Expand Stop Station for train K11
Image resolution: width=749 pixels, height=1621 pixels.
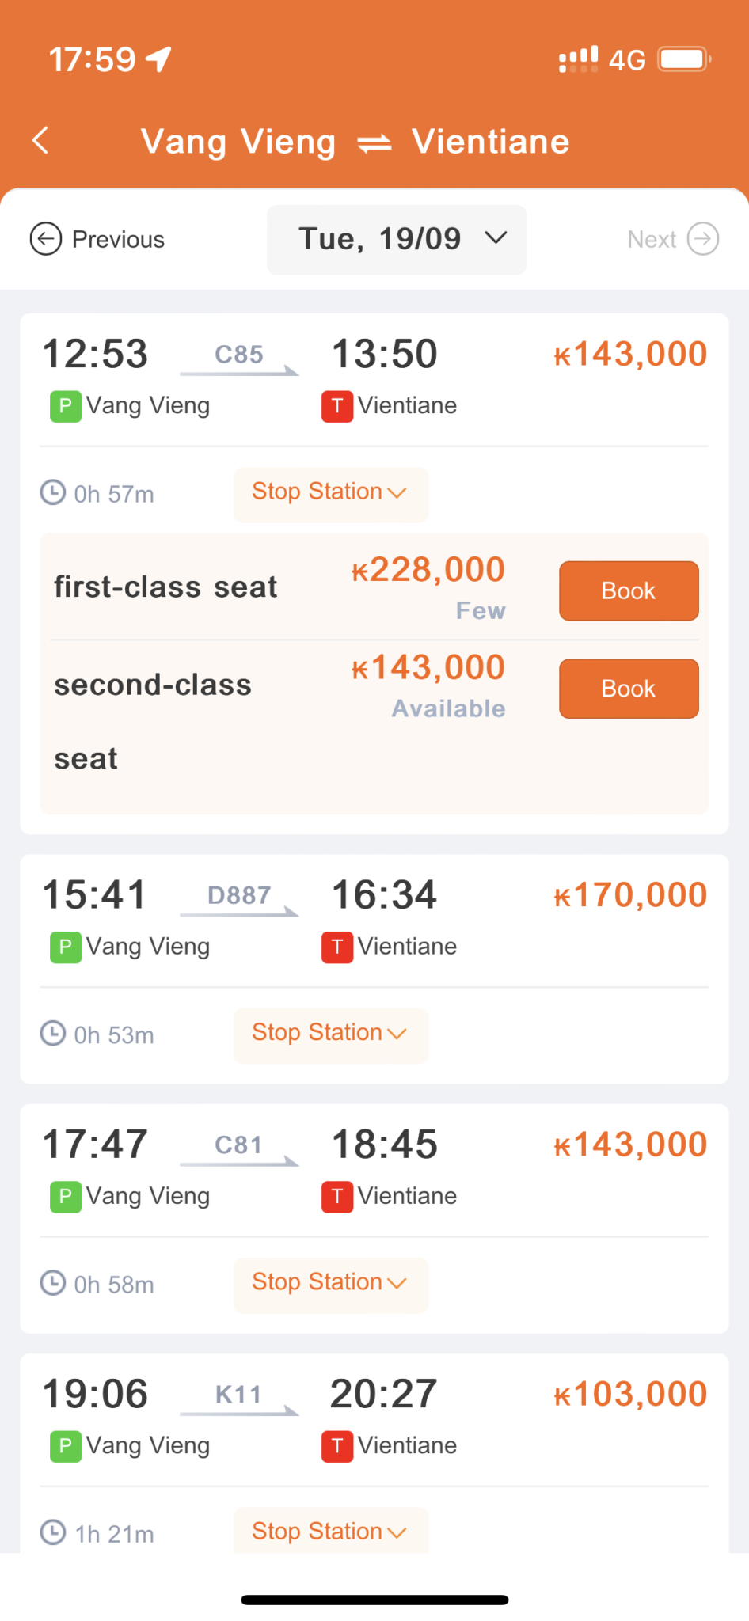coord(330,1532)
